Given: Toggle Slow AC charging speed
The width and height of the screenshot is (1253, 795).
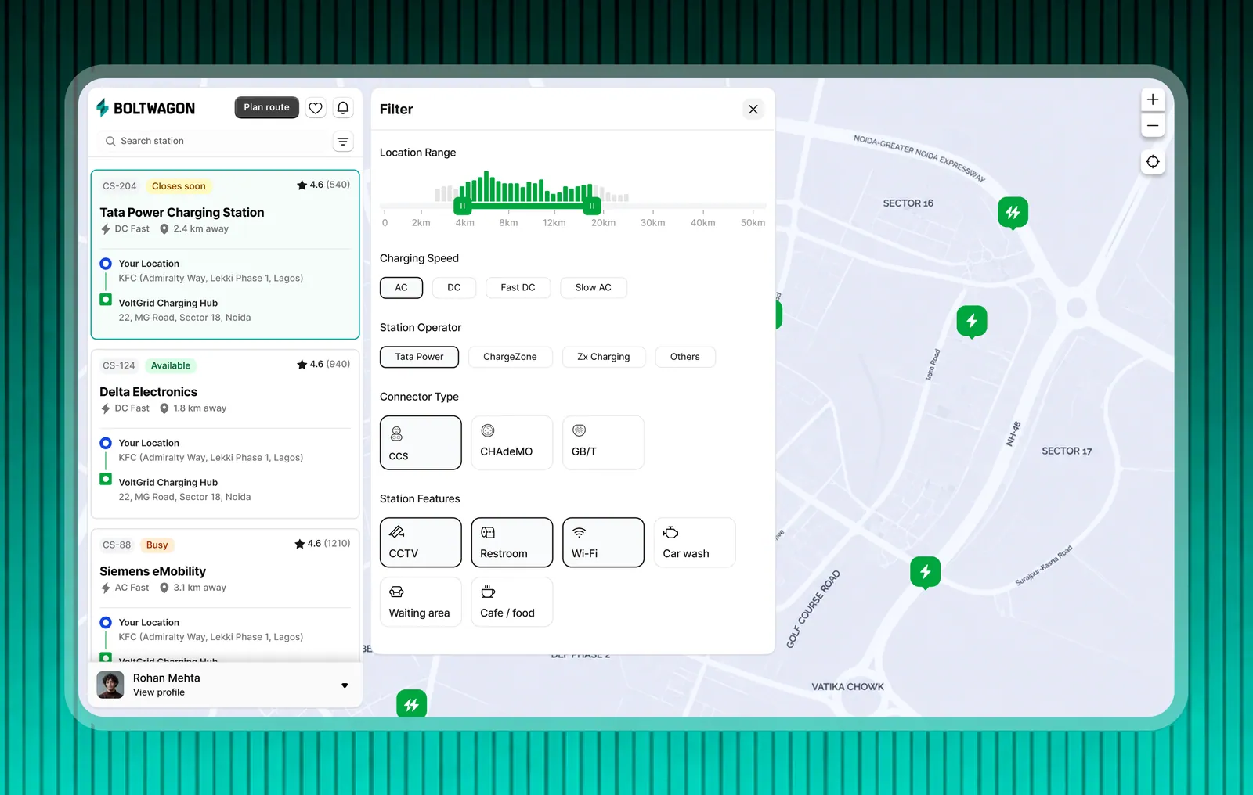Looking at the screenshot, I should [x=594, y=288].
